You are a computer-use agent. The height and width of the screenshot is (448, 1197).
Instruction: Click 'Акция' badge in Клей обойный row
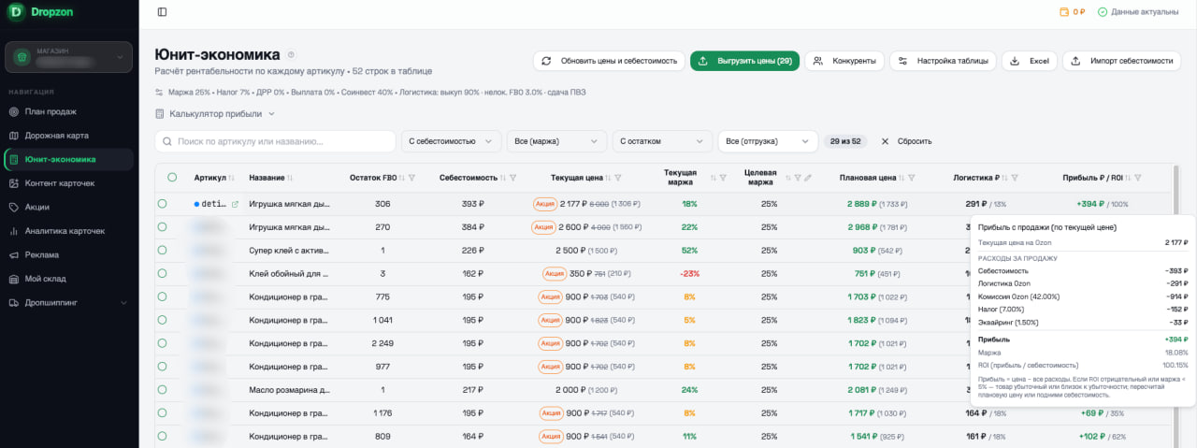[555, 273]
